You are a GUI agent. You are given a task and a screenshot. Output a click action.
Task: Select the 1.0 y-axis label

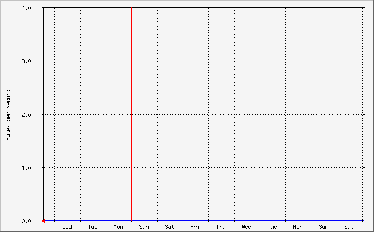(27, 168)
